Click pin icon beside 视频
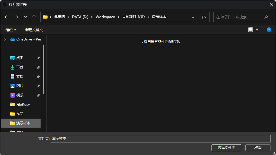This screenshot has height=155, width=276. (38, 95)
